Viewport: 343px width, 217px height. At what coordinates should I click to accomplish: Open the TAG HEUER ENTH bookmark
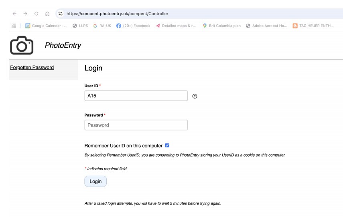click(313, 26)
